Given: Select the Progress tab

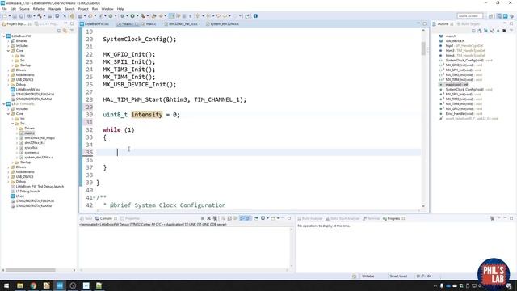Looking at the screenshot, I should [393, 218].
